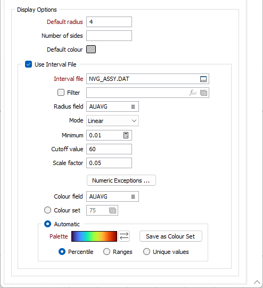Open the Colour field list icon
Image resolution: width=263 pixels, height=288 pixels.
(x=133, y=197)
